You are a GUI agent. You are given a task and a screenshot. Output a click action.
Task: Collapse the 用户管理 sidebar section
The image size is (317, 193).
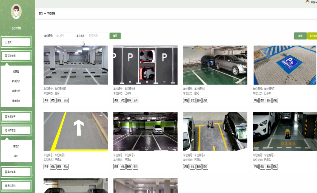(x=16, y=130)
